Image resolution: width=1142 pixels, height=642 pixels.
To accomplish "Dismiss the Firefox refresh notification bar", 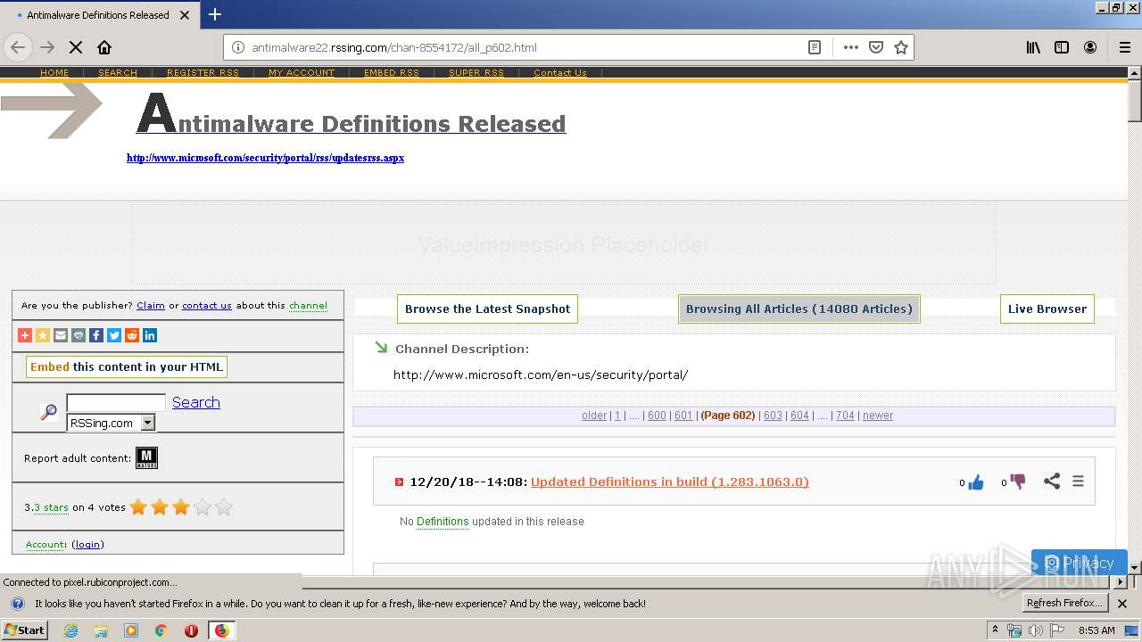I will coord(1122,604).
